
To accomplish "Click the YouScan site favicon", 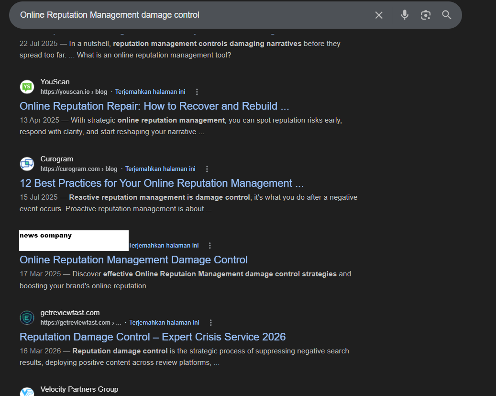I will point(27,87).
